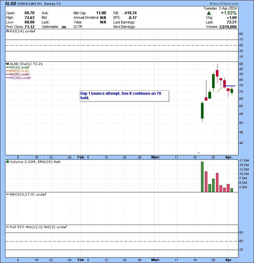Click the green up triangle near +1.53%
This screenshot has height=263, width=254.
click(209, 13)
